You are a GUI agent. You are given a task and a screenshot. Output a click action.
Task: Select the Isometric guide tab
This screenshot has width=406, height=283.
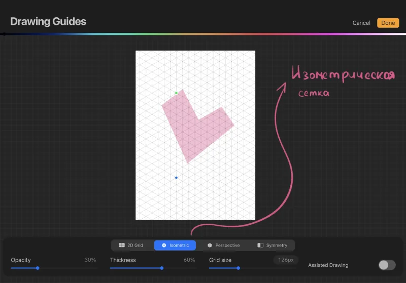[x=175, y=246]
